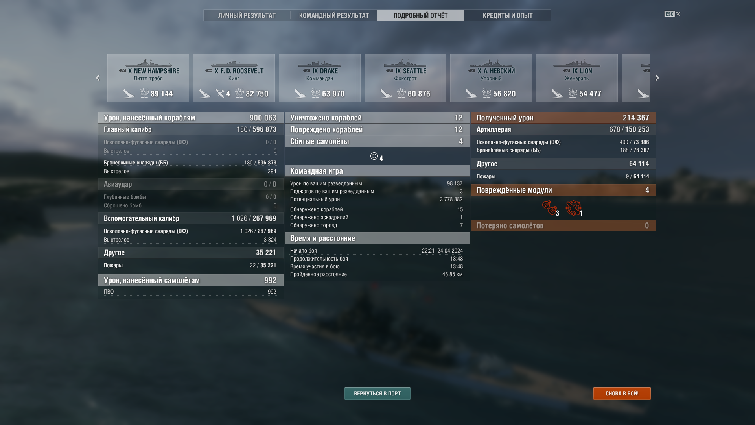Select the X А. Невский ship card
Image resolution: width=755 pixels, height=425 pixels.
click(x=491, y=78)
